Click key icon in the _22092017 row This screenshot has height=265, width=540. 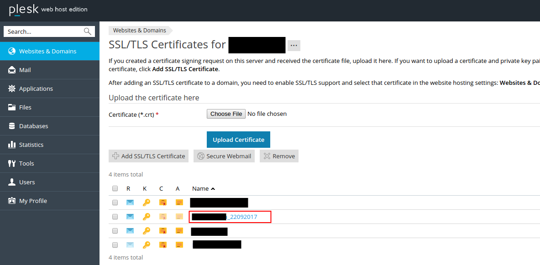(x=146, y=217)
